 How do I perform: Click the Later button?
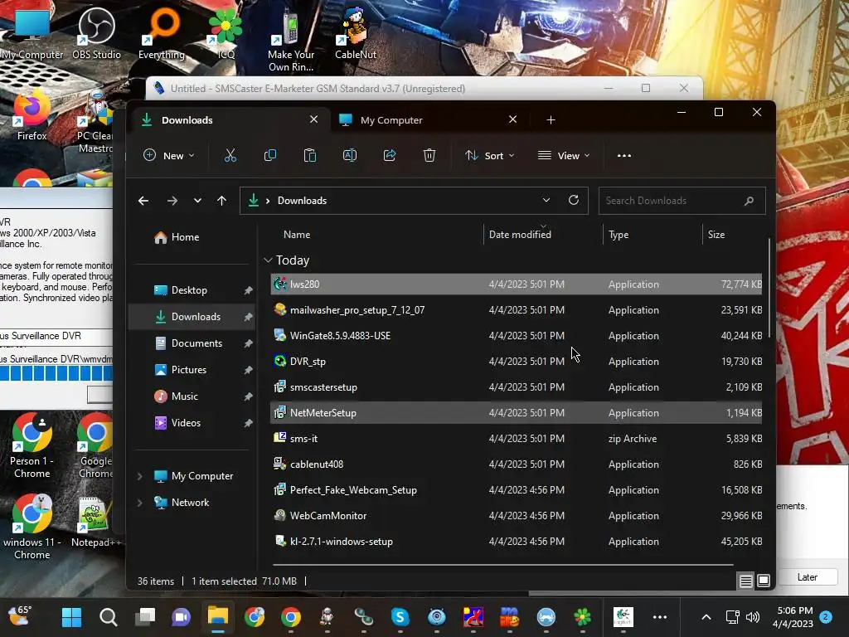807,577
